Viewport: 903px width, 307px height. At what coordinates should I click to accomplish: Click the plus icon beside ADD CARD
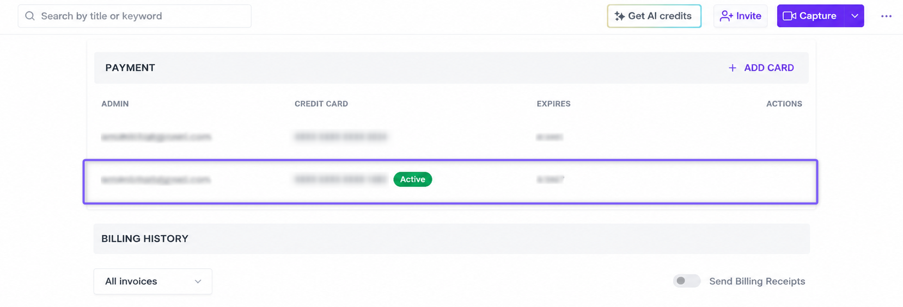[x=733, y=68]
